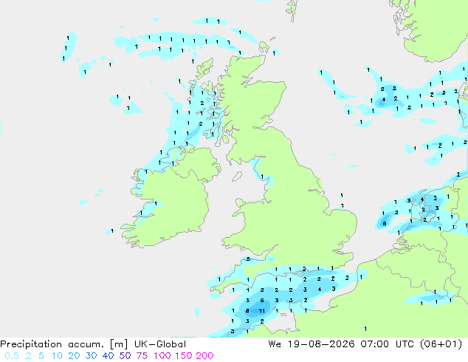Viewport: 468px width, 362px height.
Task: Click the 200 legend value
Action: pyautogui.click(x=204, y=356)
